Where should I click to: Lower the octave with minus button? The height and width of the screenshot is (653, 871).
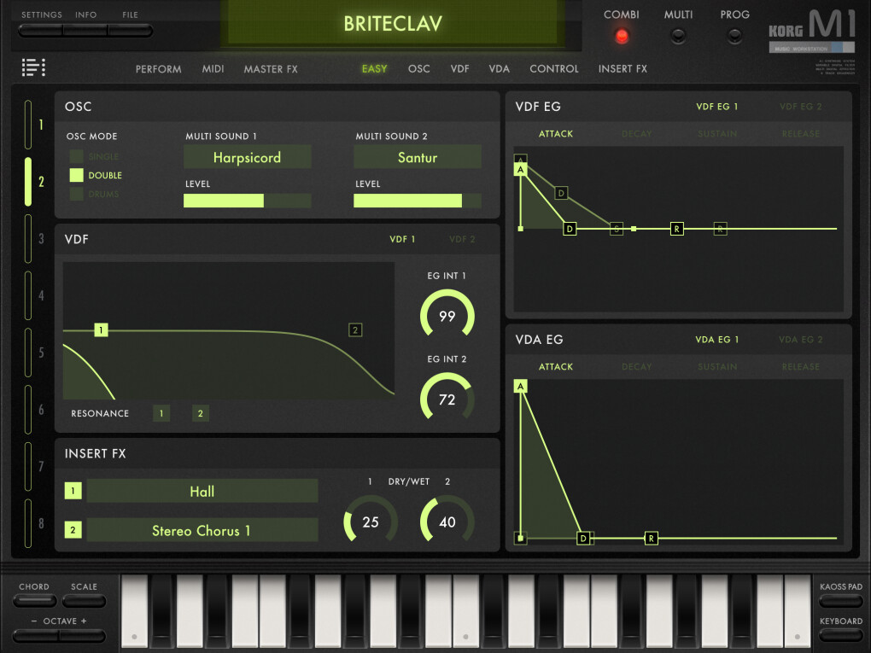(x=36, y=635)
